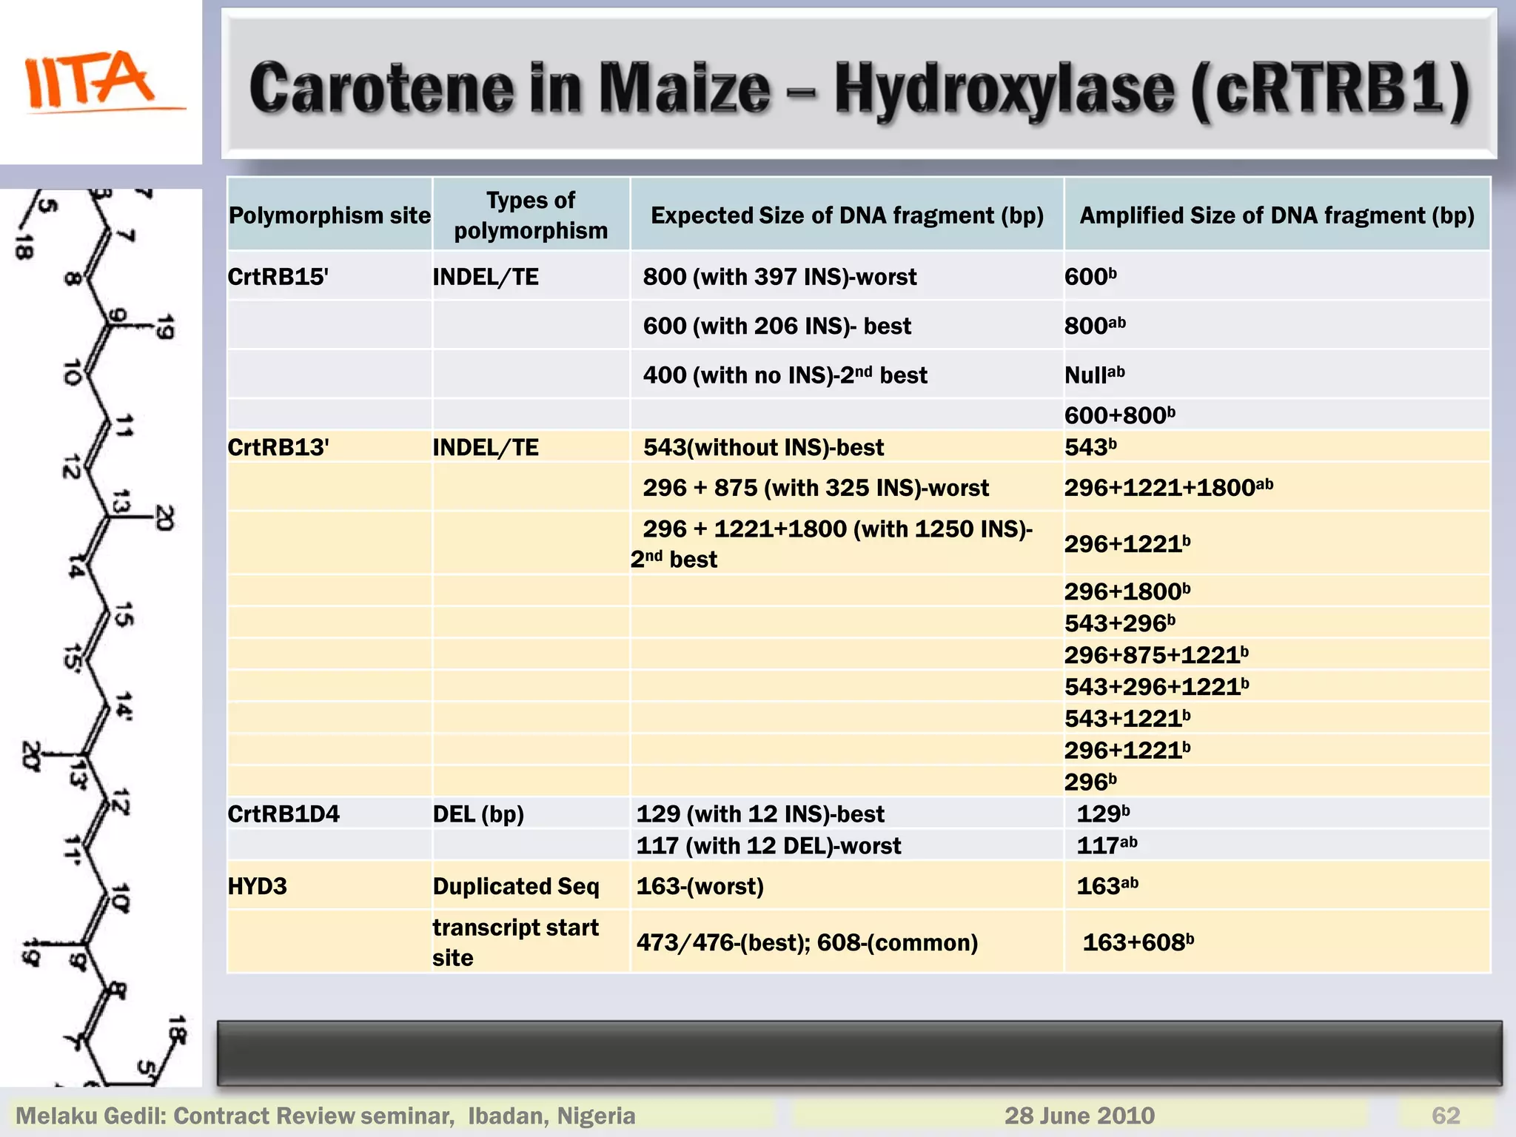Click the amplified size '129b' cell

click(1277, 814)
